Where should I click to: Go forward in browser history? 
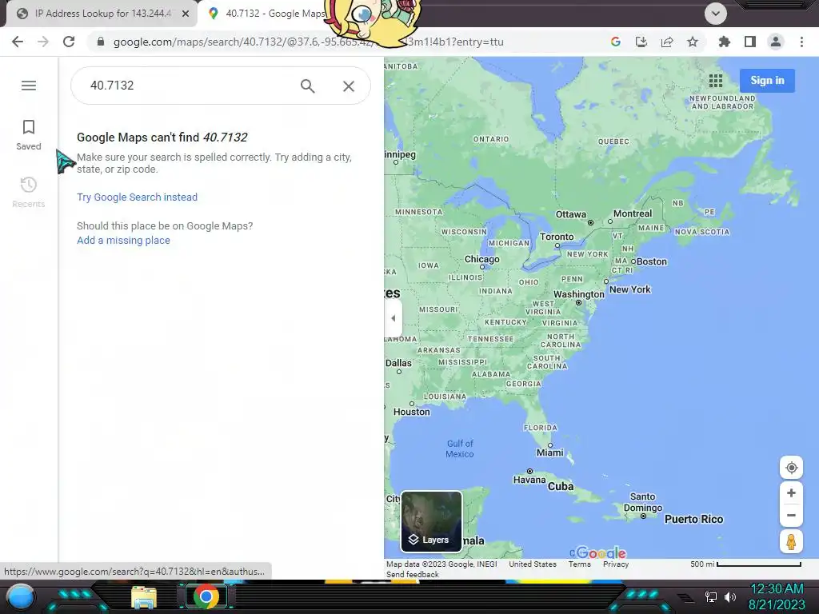coord(43,42)
